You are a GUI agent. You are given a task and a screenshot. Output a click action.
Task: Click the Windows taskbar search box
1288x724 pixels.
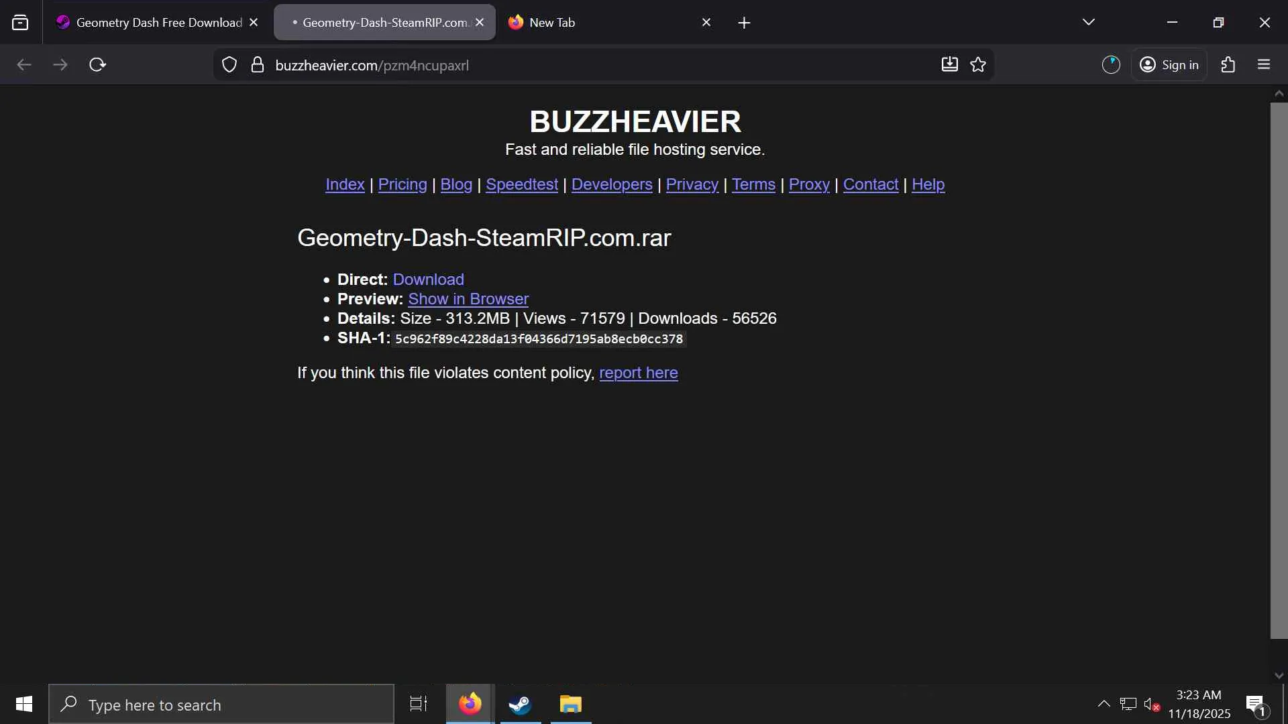point(221,705)
